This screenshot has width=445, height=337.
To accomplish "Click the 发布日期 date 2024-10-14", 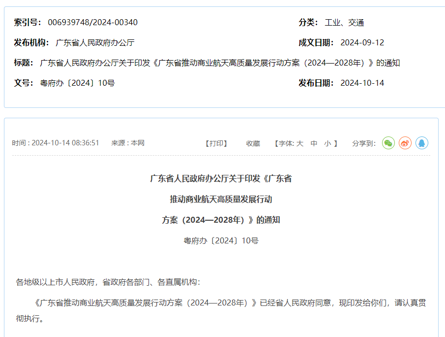I will [x=363, y=83].
